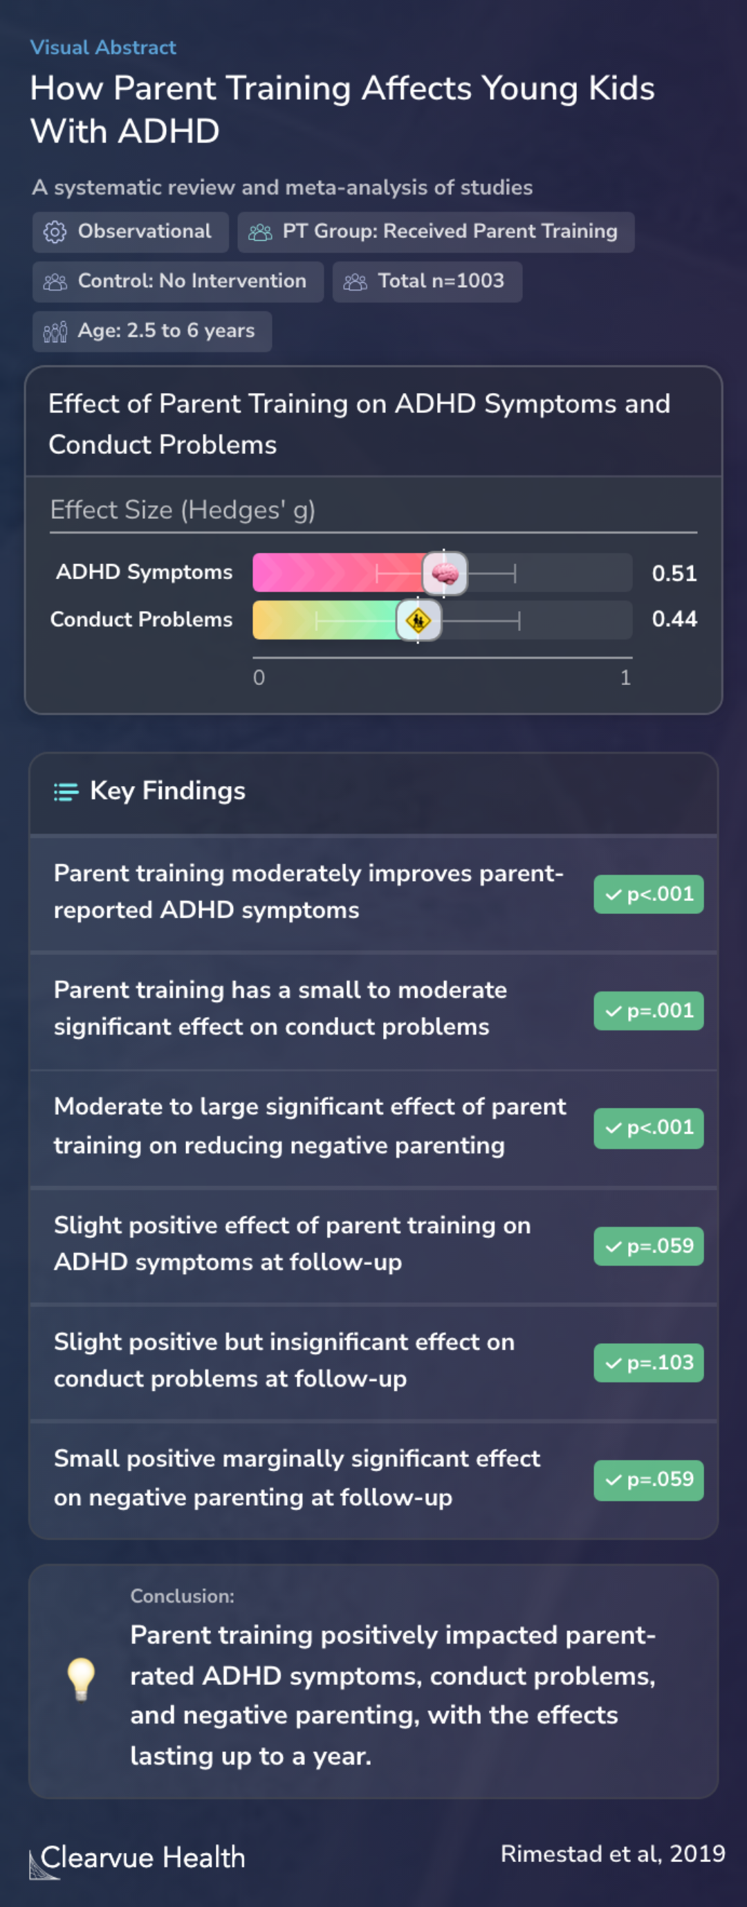
Task: Click the Visual Abstract label
Action: [x=103, y=47]
